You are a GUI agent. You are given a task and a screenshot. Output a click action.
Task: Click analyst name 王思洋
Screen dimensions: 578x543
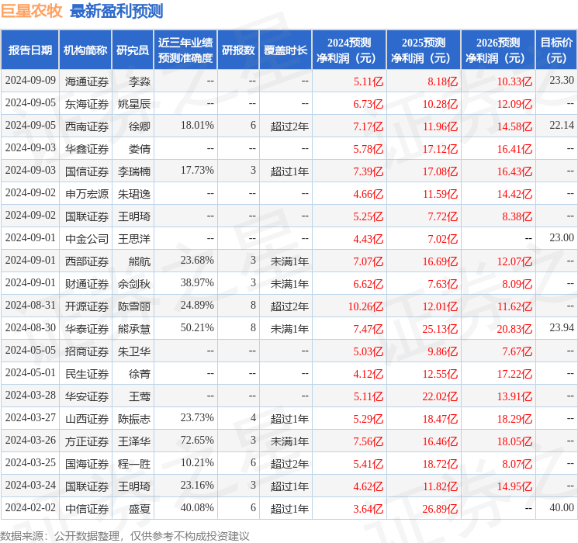tap(134, 239)
